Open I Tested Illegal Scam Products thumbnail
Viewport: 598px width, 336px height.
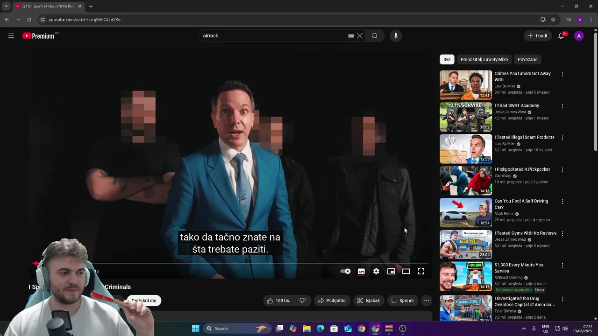coord(466,149)
